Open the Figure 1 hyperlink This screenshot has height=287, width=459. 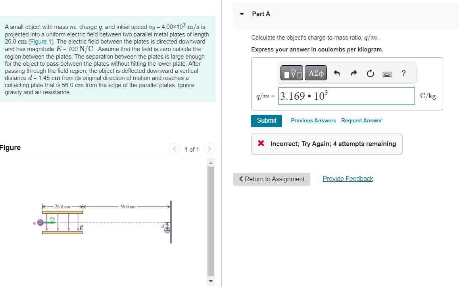click(41, 41)
